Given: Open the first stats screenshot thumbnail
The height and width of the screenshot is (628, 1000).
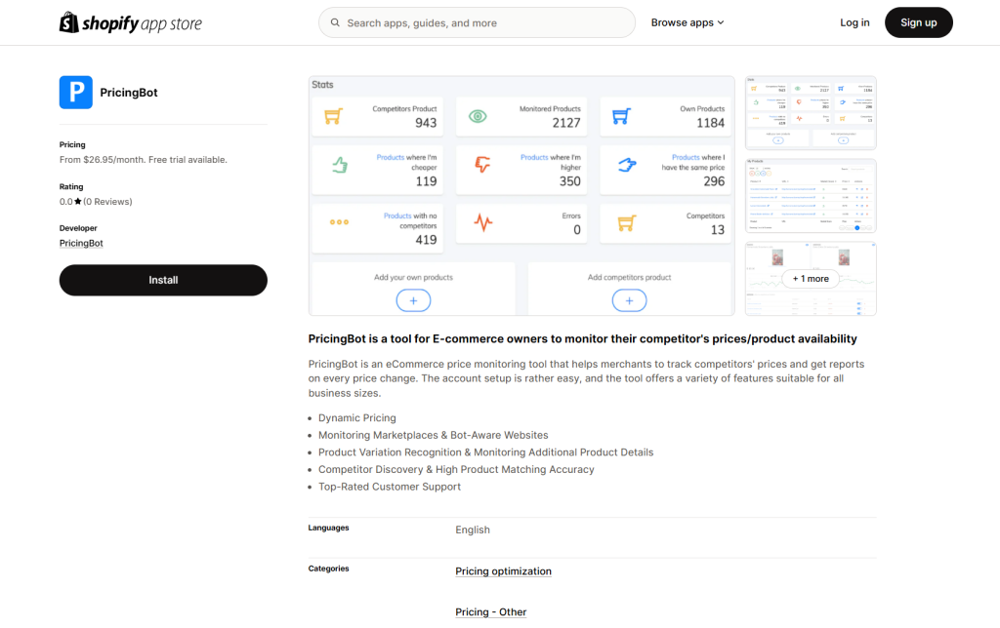Looking at the screenshot, I should tap(811, 113).
